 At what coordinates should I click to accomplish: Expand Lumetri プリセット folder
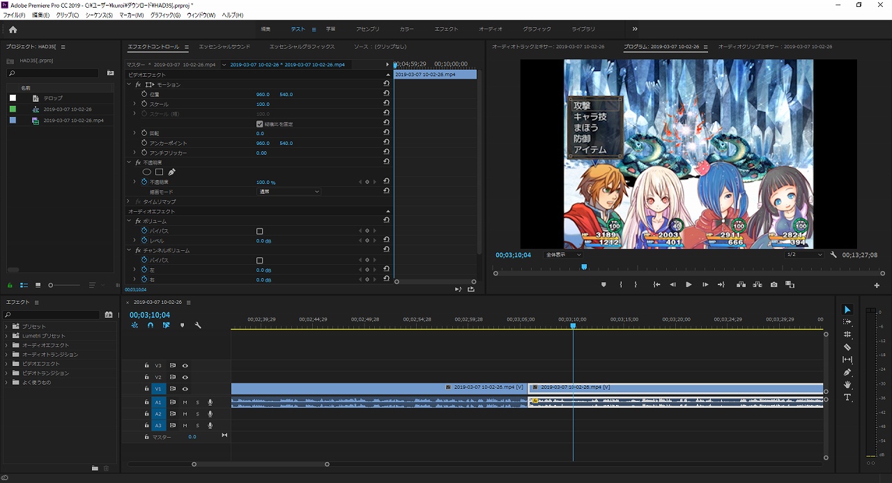(7, 336)
